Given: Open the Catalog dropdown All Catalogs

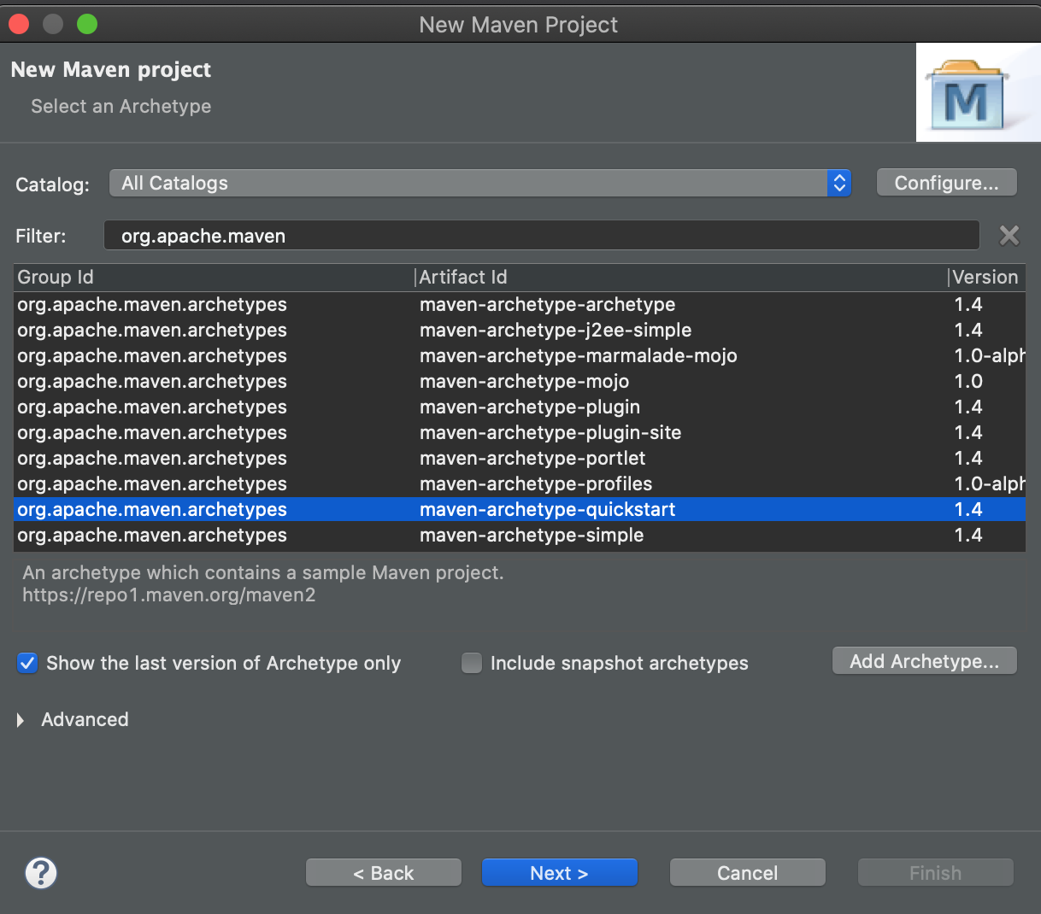Looking at the screenshot, I should point(480,183).
